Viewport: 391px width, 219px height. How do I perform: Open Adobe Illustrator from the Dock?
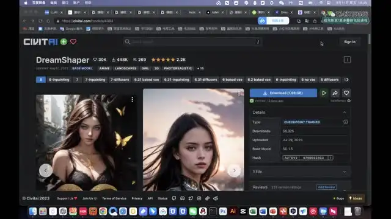pos(233,211)
